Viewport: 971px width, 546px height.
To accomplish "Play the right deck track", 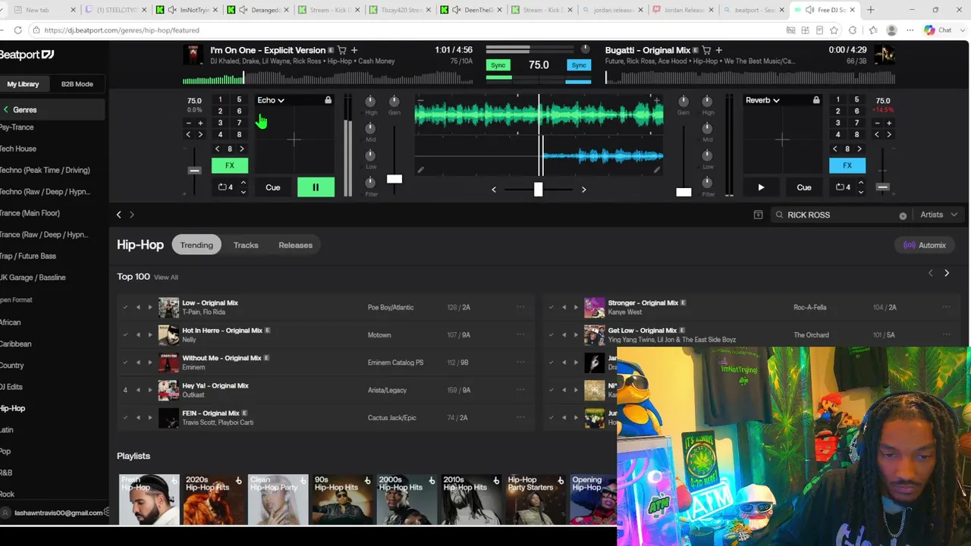I will (761, 187).
